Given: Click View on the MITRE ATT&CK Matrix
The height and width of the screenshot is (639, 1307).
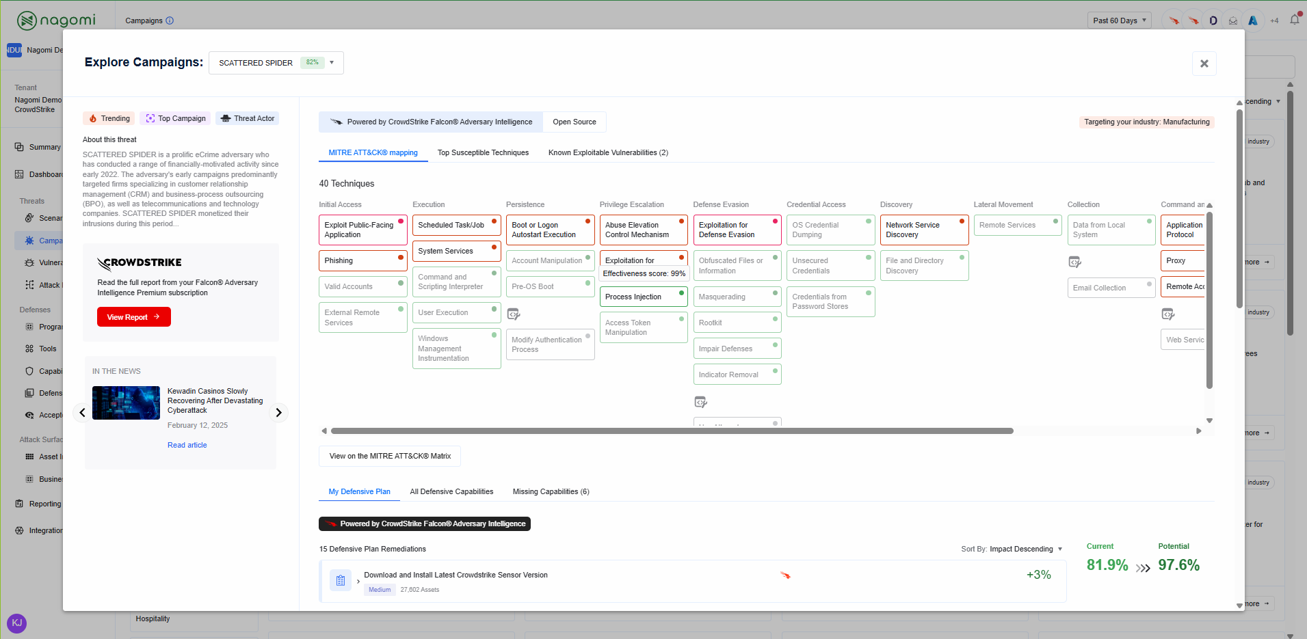Looking at the screenshot, I should (x=390, y=456).
